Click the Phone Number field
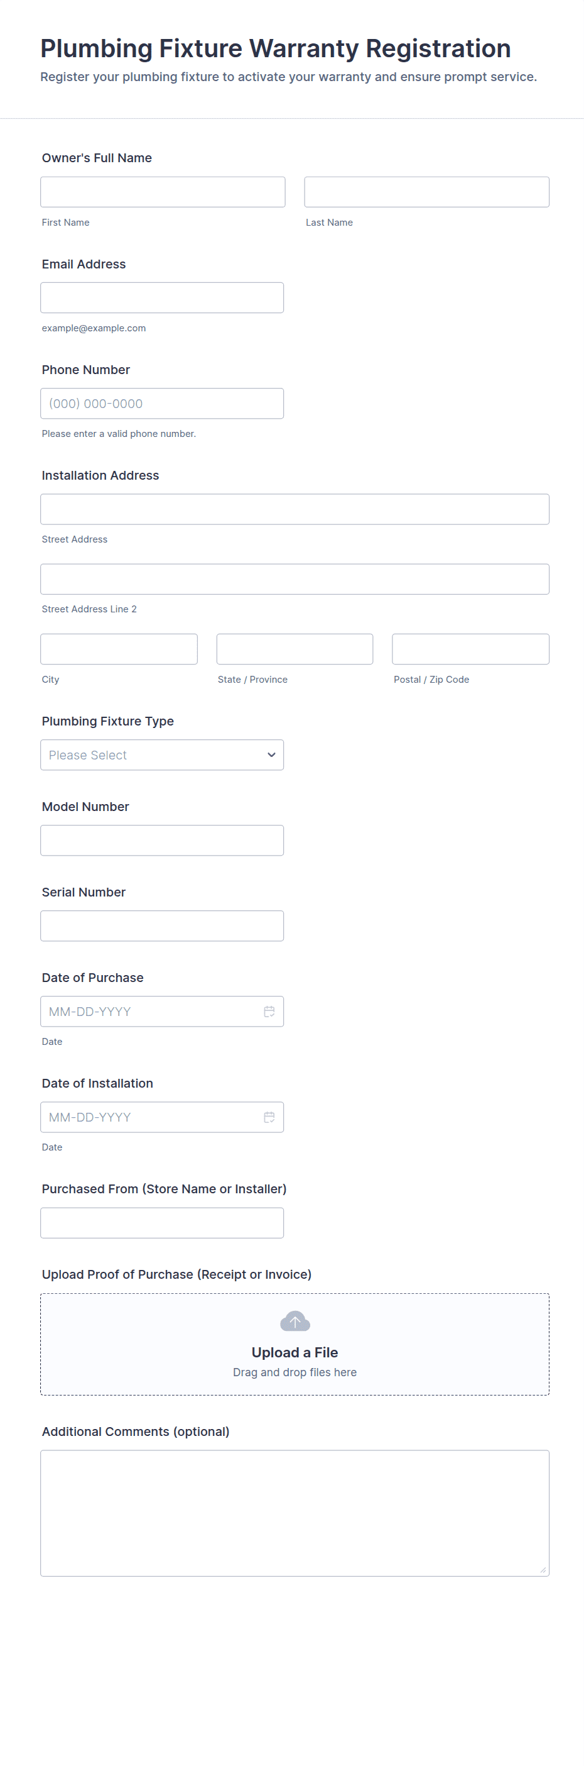Viewport: 584px width, 1766px height. coord(161,403)
